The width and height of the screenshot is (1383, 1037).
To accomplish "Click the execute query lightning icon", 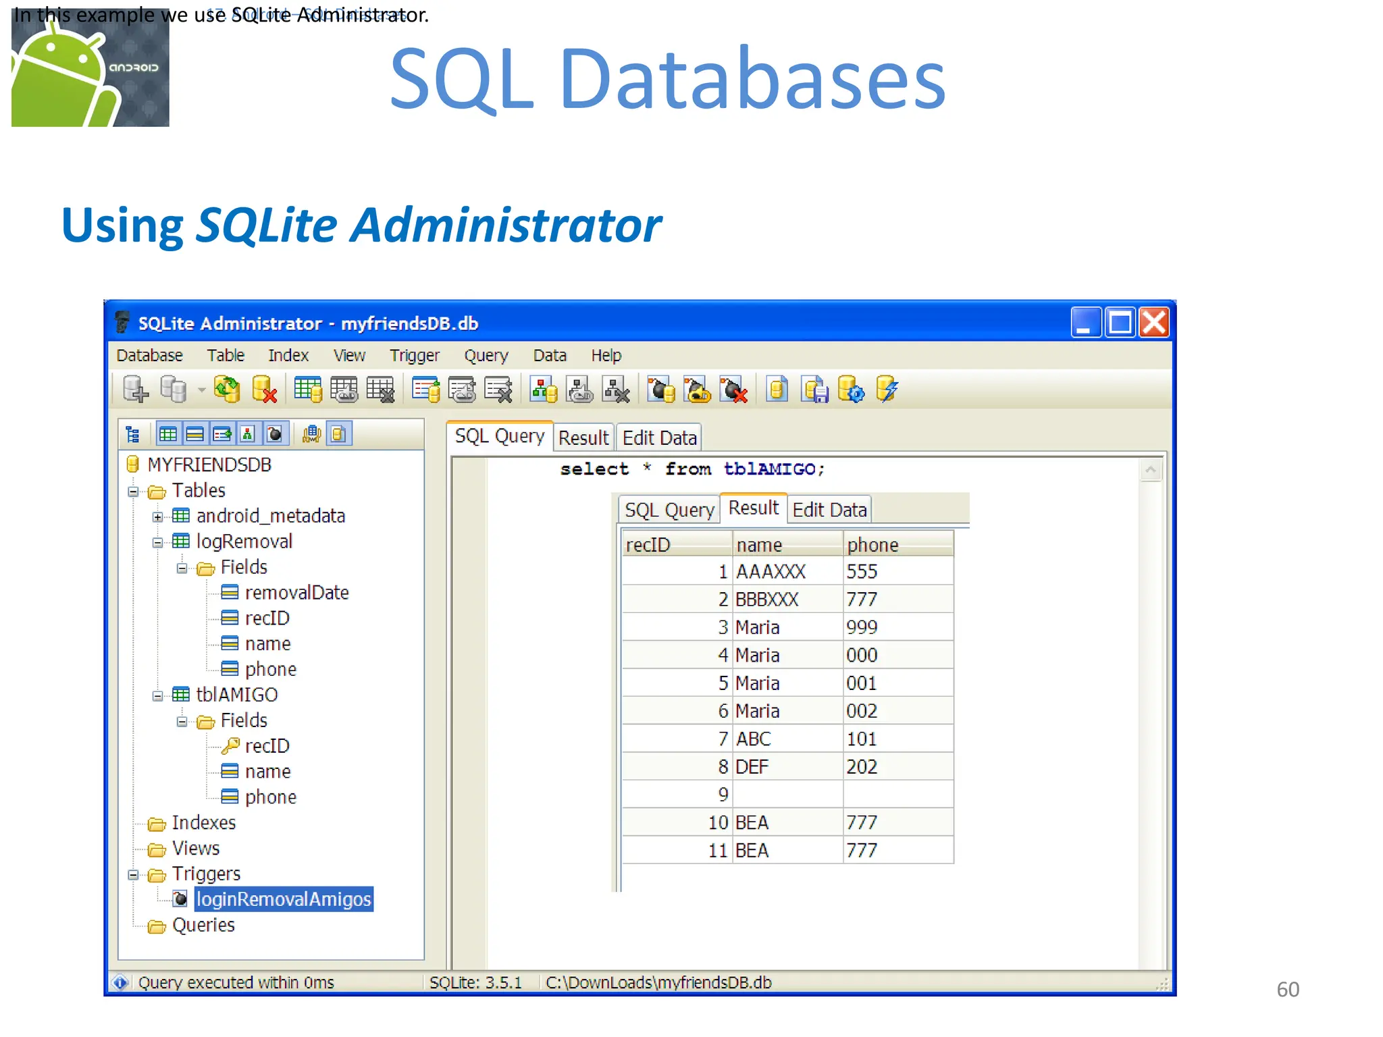I will pos(887,390).
